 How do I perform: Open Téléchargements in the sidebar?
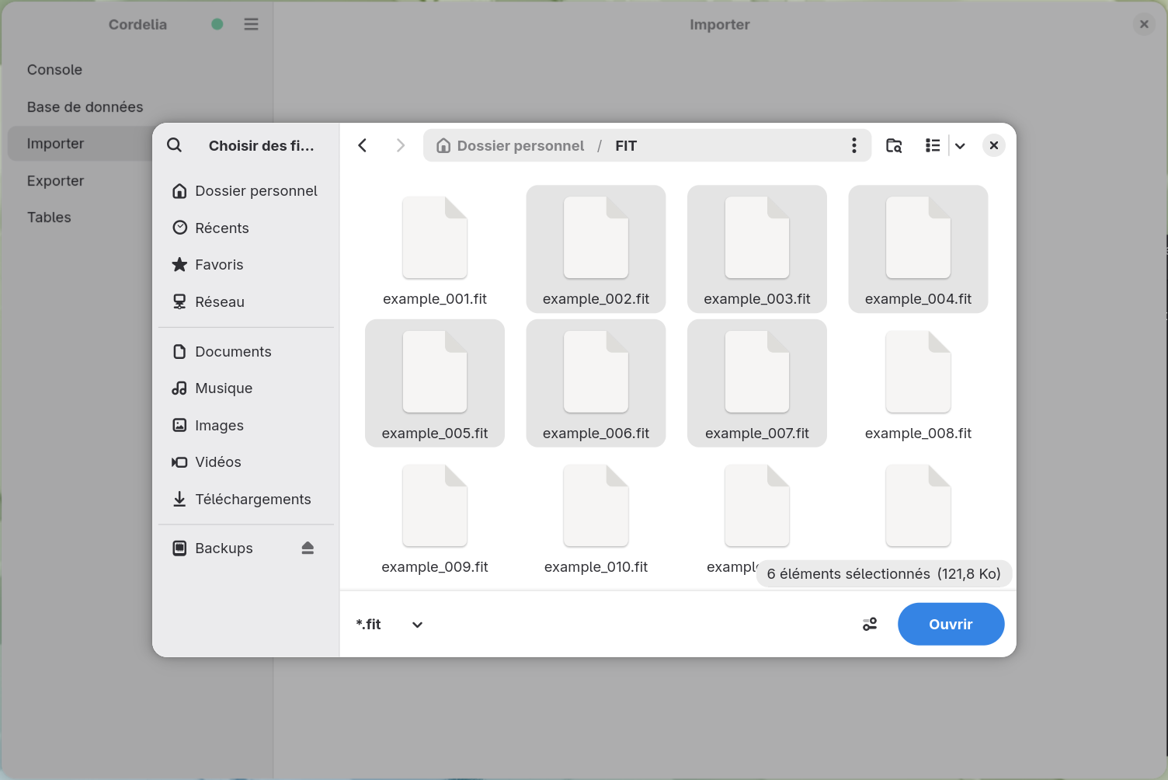tap(246, 500)
